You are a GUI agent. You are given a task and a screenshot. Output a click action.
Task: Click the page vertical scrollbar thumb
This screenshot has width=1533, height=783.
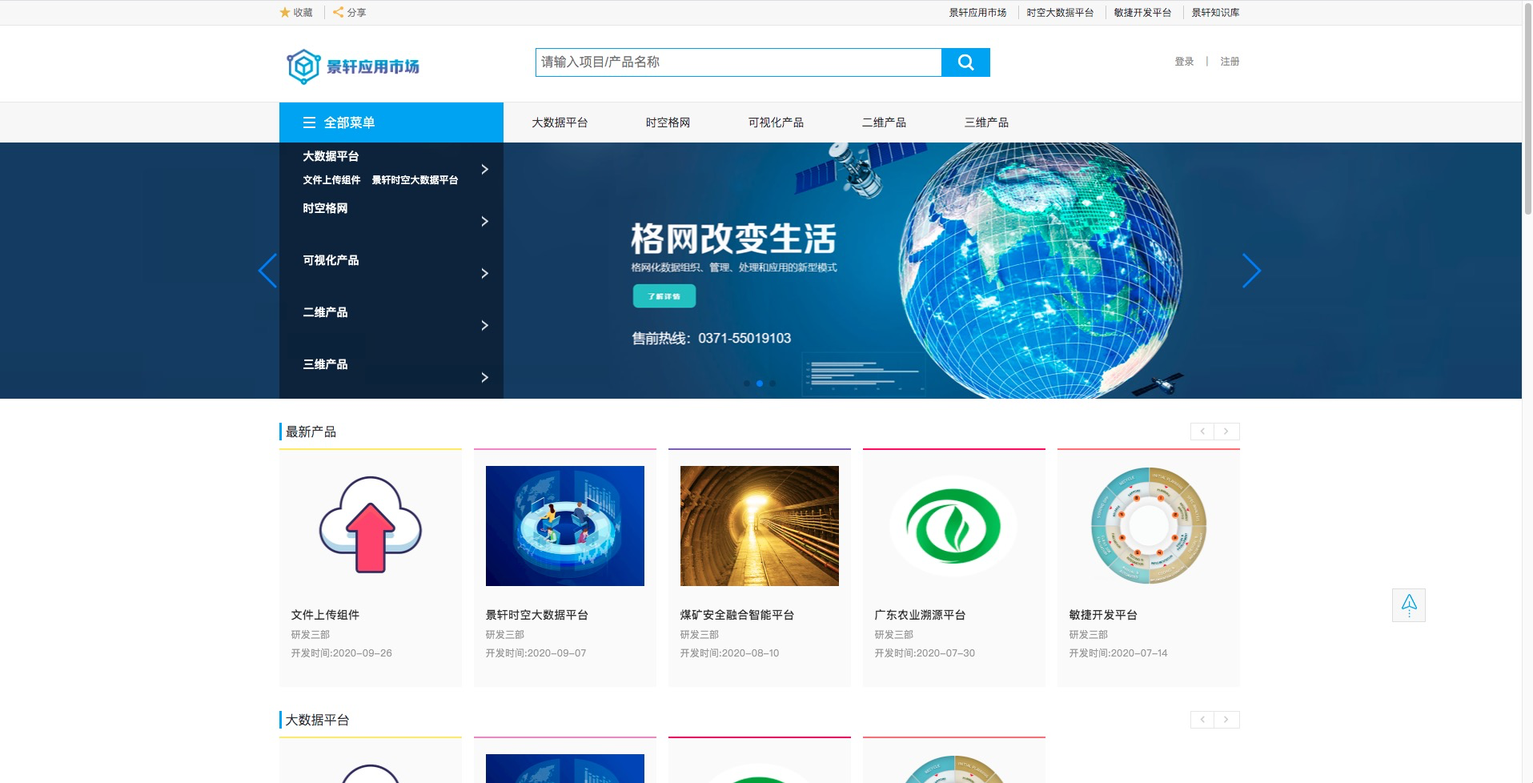pyautogui.click(x=1527, y=108)
